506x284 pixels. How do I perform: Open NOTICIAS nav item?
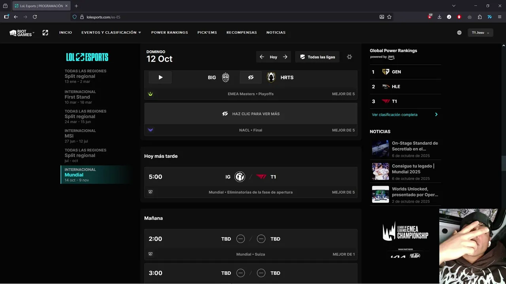276,32
